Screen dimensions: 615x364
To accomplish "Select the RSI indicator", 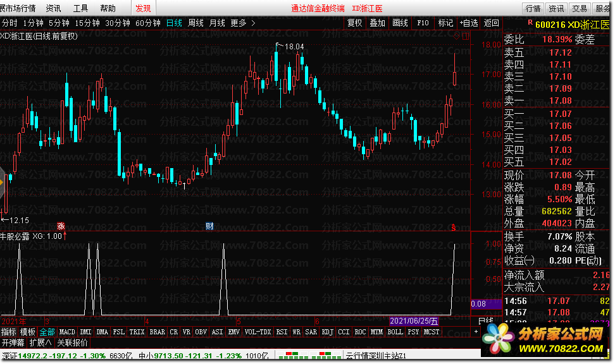I will pyautogui.click(x=282, y=332).
